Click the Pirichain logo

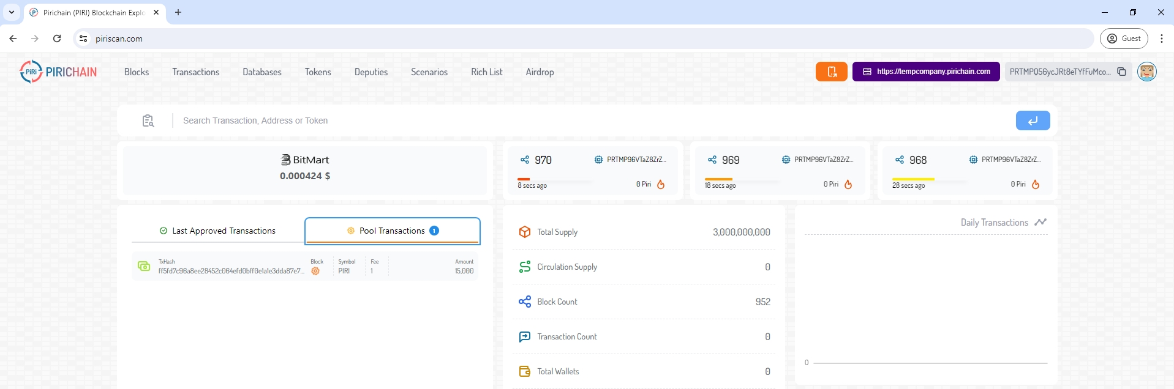click(58, 72)
